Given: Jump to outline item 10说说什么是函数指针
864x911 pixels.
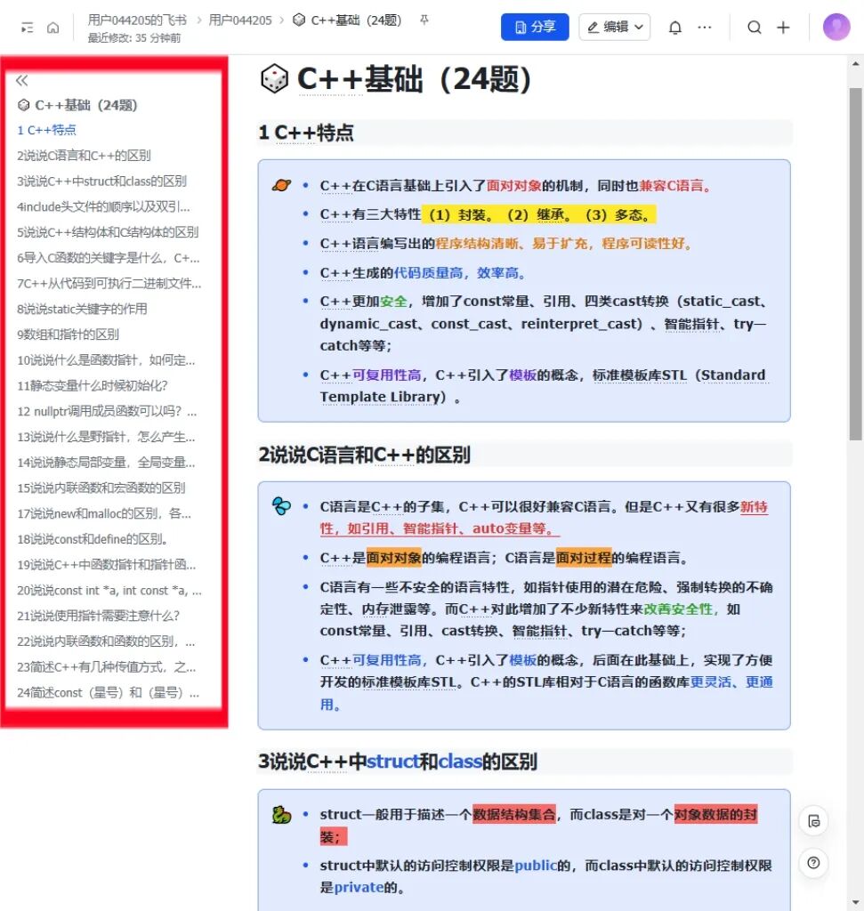Looking at the screenshot, I should 106,360.
